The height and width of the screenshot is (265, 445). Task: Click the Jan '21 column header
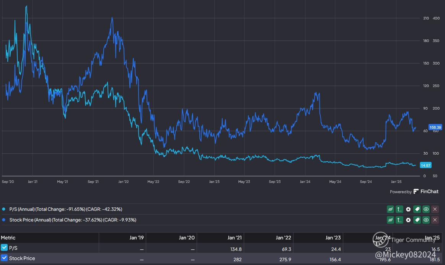click(234, 238)
